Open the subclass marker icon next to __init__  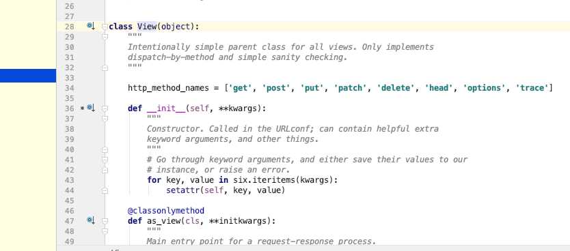pyautogui.click(x=90, y=108)
